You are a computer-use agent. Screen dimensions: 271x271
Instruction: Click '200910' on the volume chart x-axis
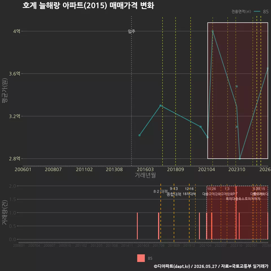point(65,245)
